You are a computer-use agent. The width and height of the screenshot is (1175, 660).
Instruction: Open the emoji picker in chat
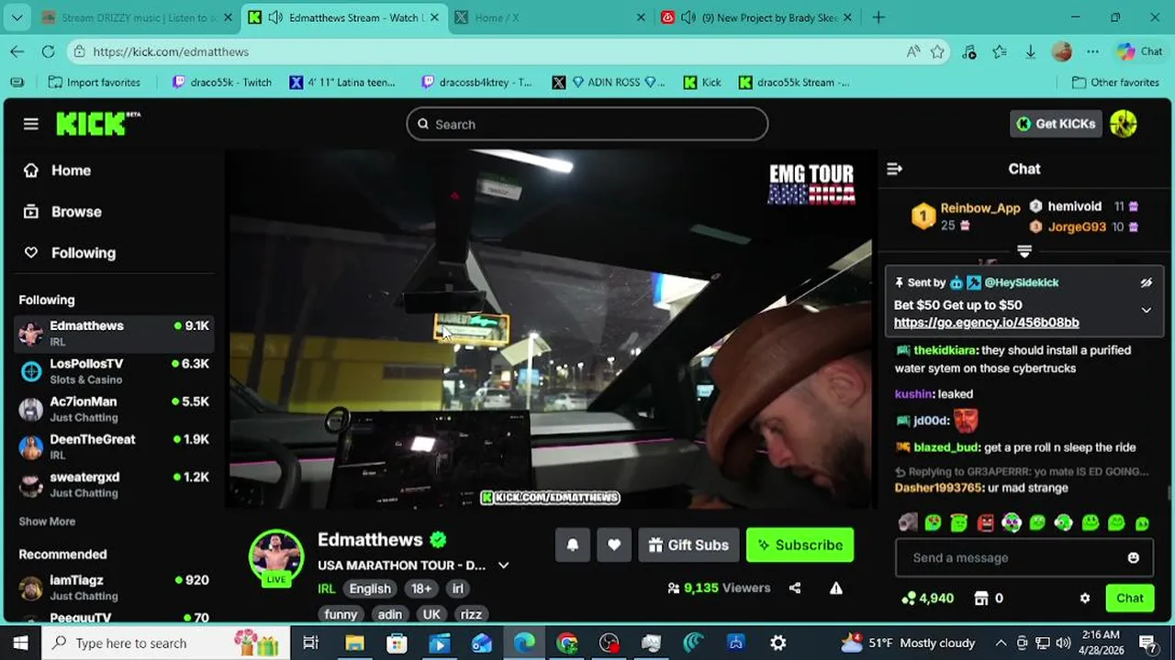point(1134,557)
